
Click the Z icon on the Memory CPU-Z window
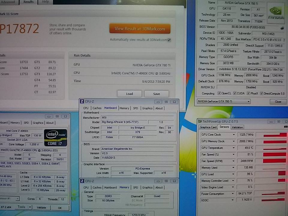82,181
